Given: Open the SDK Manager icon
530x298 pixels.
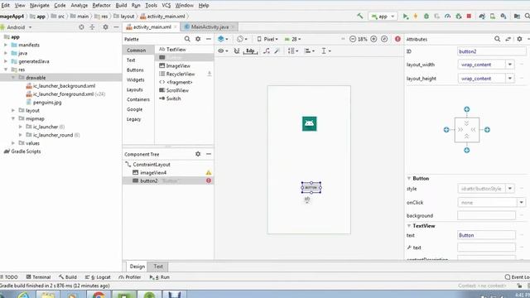Looking at the screenshot, I should (x=503, y=16).
